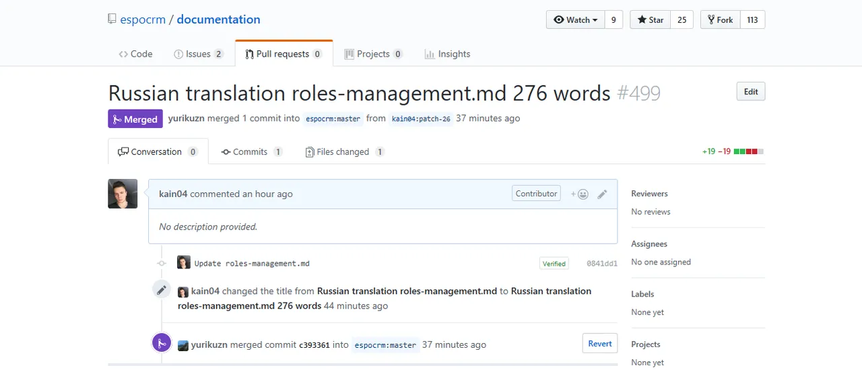Click the '+19' additions count

(x=708, y=151)
